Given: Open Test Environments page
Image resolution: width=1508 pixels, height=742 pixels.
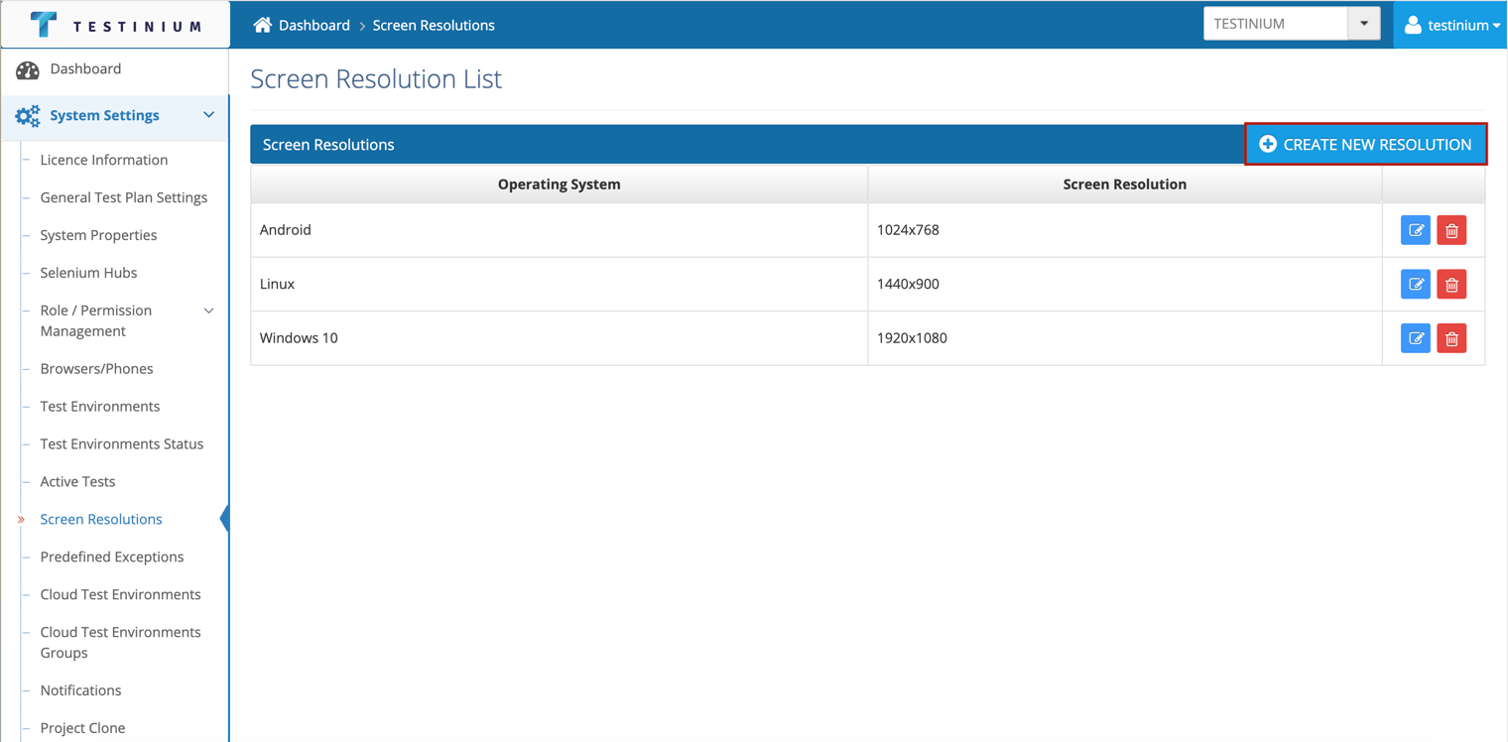Looking at the screenshot, I should point(100,406).
